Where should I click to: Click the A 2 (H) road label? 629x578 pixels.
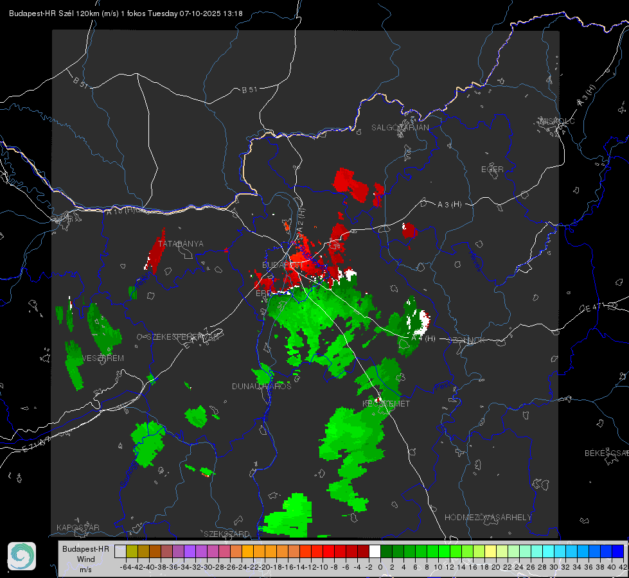click(x=301, y=220)
